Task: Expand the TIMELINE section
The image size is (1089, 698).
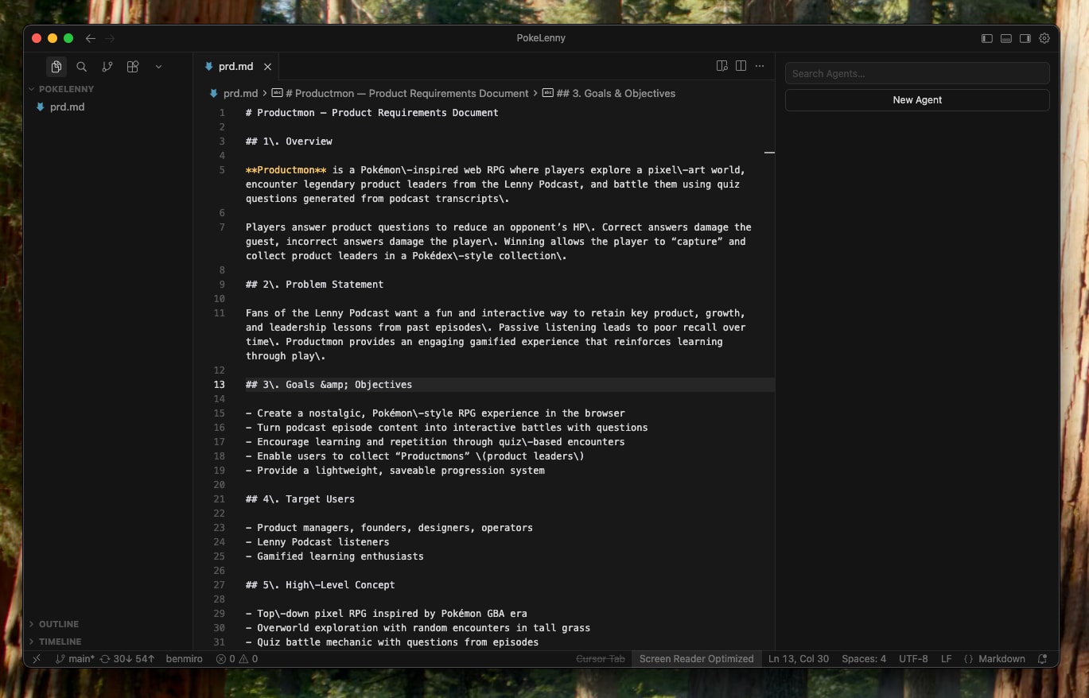Action: (60, 642)
